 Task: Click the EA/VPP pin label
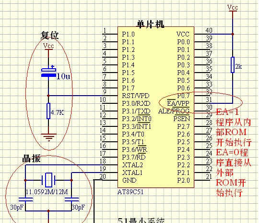(x=178, y=103)
